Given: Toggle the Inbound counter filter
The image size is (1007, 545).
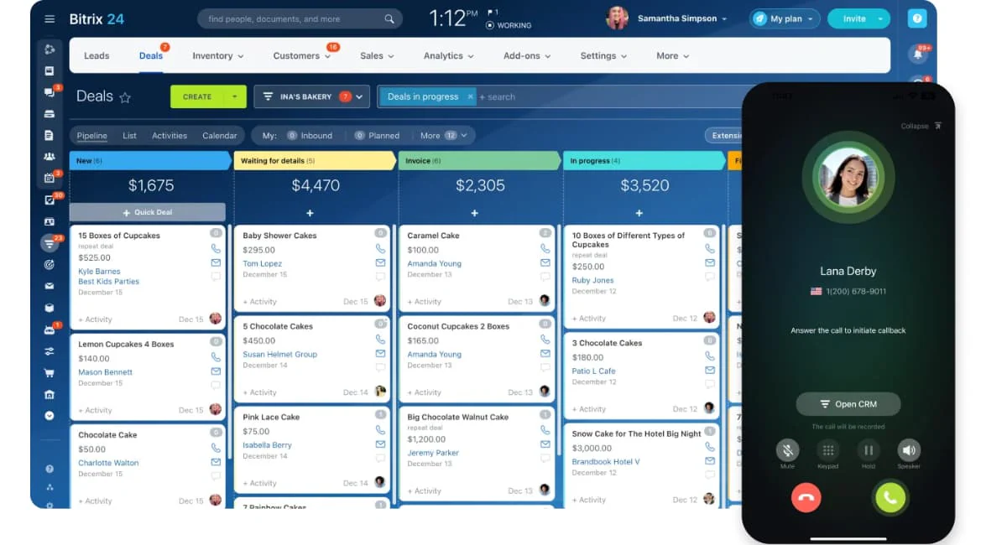Looking at the screenshot, I should coord(310,135).
